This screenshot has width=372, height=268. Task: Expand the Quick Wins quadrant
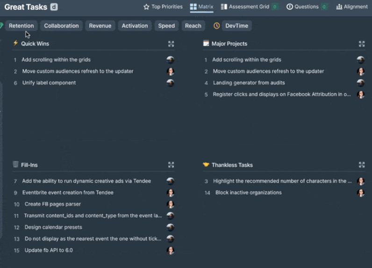(x=171, y=44)
